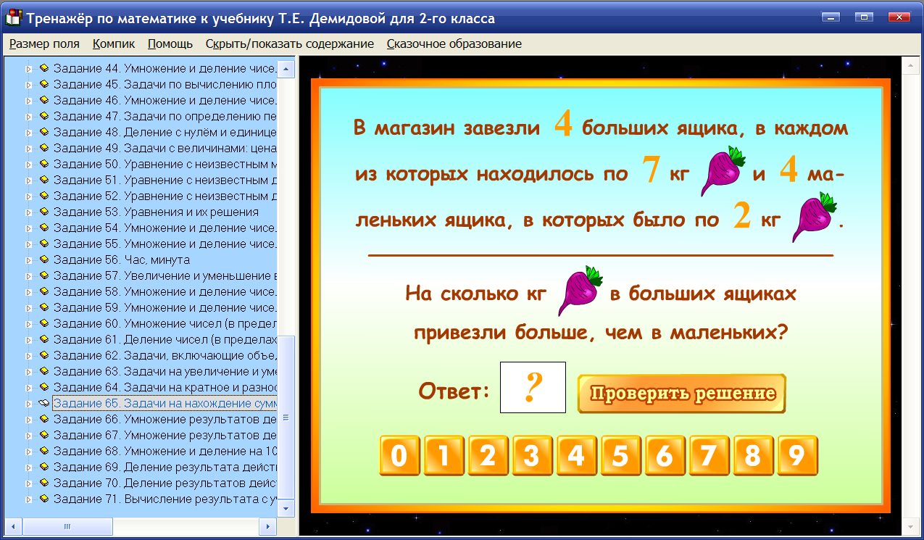Click the answer input field showing "?"
The width and height of the screenshot is (924, 540).
click(533, 387)
